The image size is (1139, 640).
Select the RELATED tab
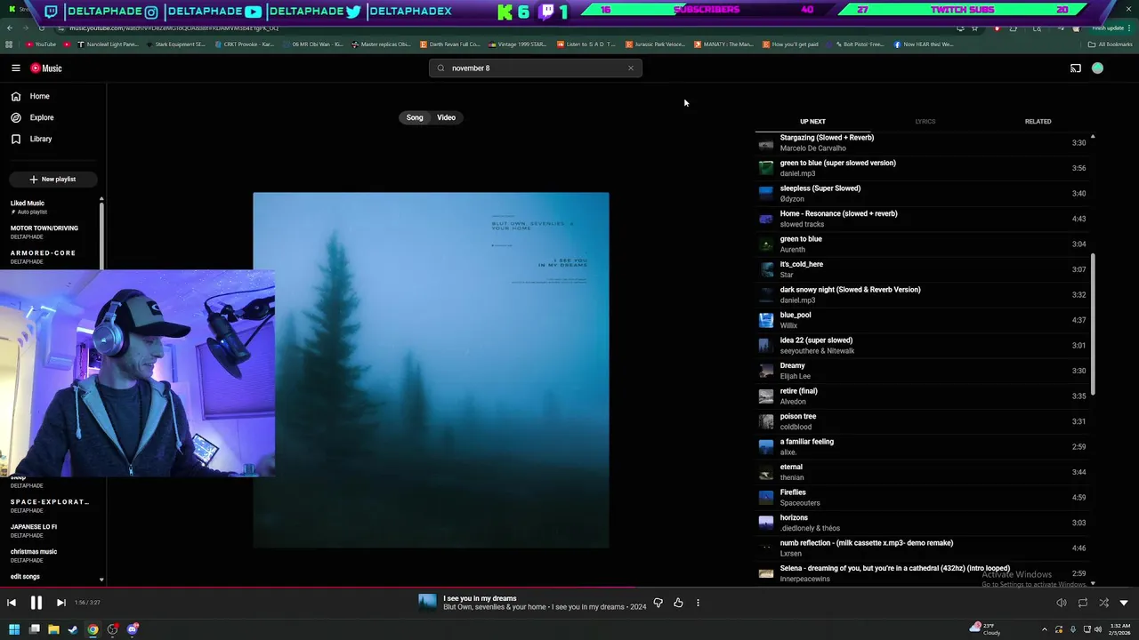tap(1038, 122)
